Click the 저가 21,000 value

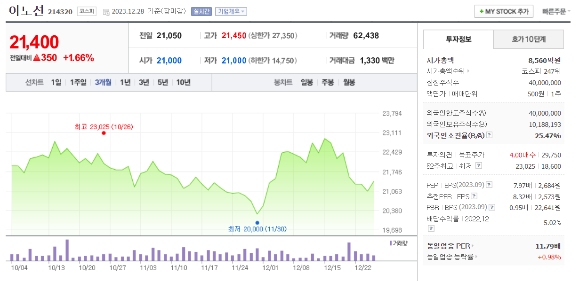coord(234,61)
